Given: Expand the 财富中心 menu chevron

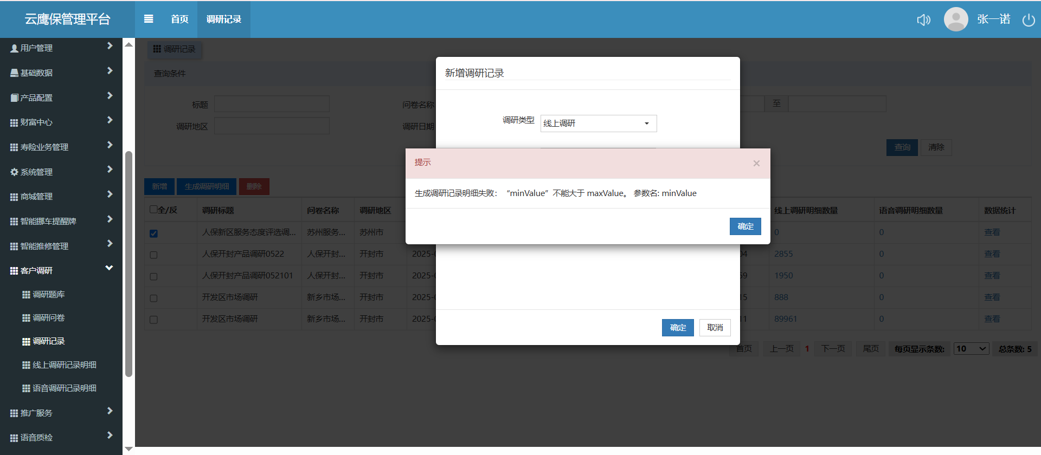Looking at the screenshot, I should [x=110, y=120].
